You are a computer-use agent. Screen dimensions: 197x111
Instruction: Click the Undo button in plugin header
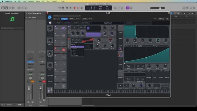point(84,19)
